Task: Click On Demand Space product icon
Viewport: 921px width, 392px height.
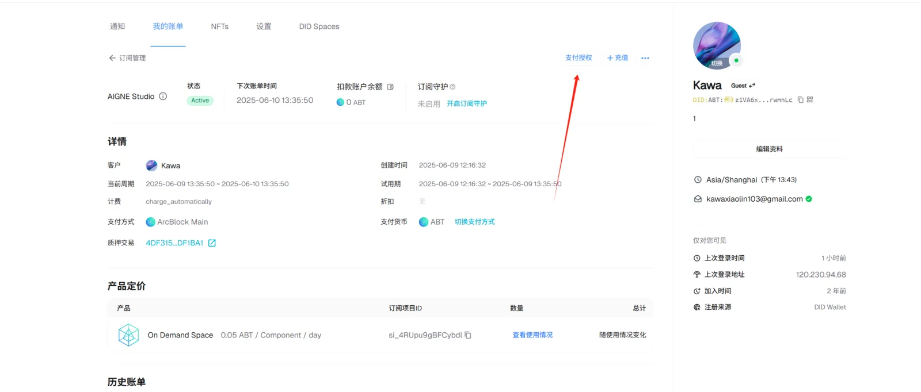Action: (x=128, y=335)
